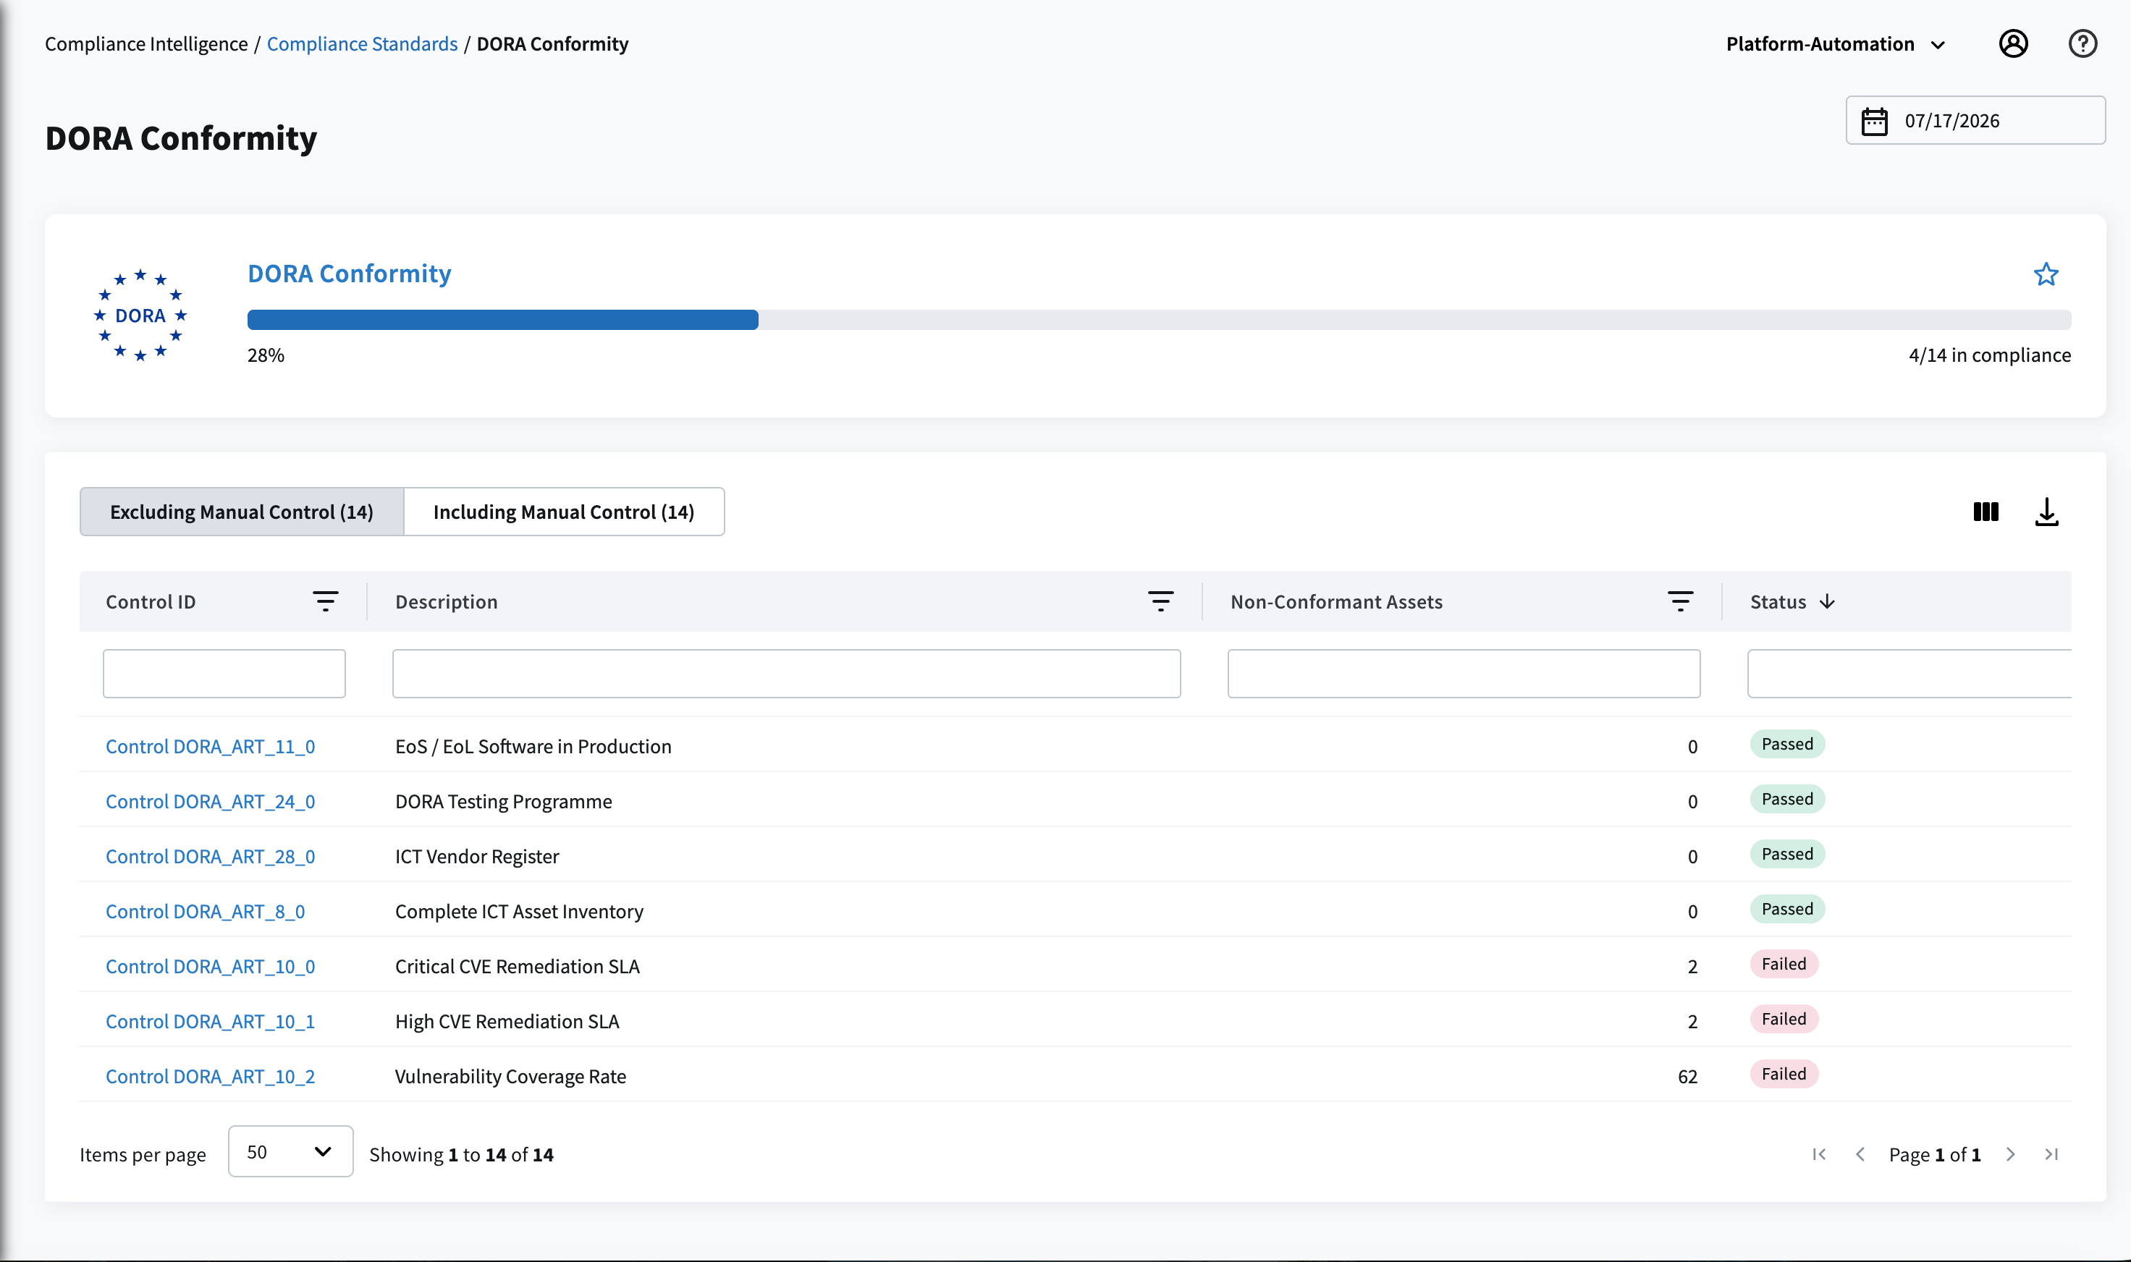Click 'Critical CVE Remediation SLA' description
The image size is (2131, 1262).
(518, 966)
